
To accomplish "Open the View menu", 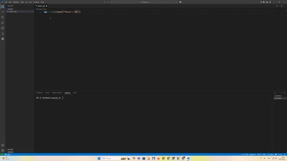I will click(x=22, y=2).
